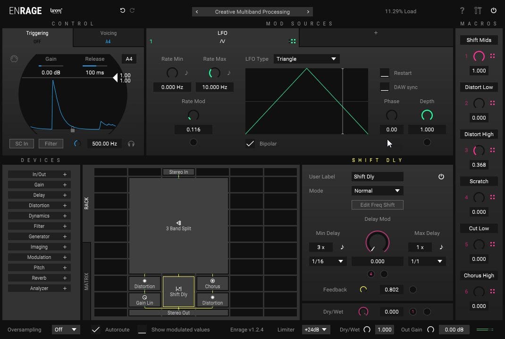Click Distort Low macro assign dots
Viewport: 505px width, 339px height.
coord(492,103)
